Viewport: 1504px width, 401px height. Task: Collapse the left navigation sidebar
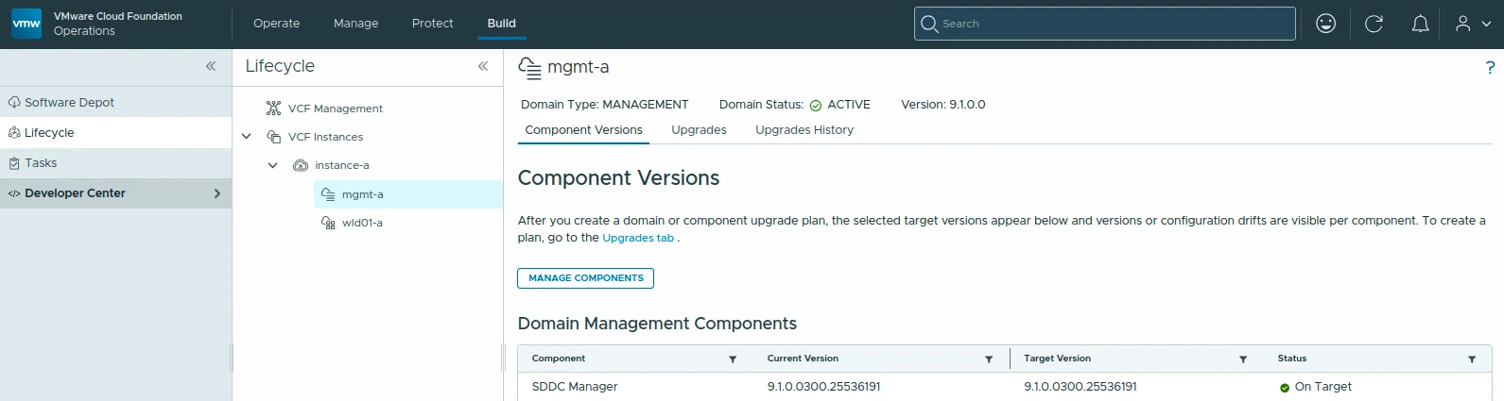(211, 66)
